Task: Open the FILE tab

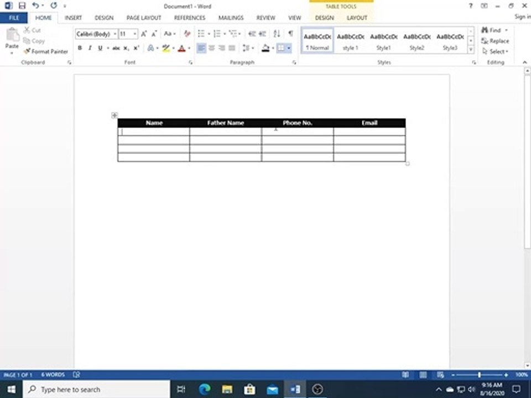Action: coord(14,18)
